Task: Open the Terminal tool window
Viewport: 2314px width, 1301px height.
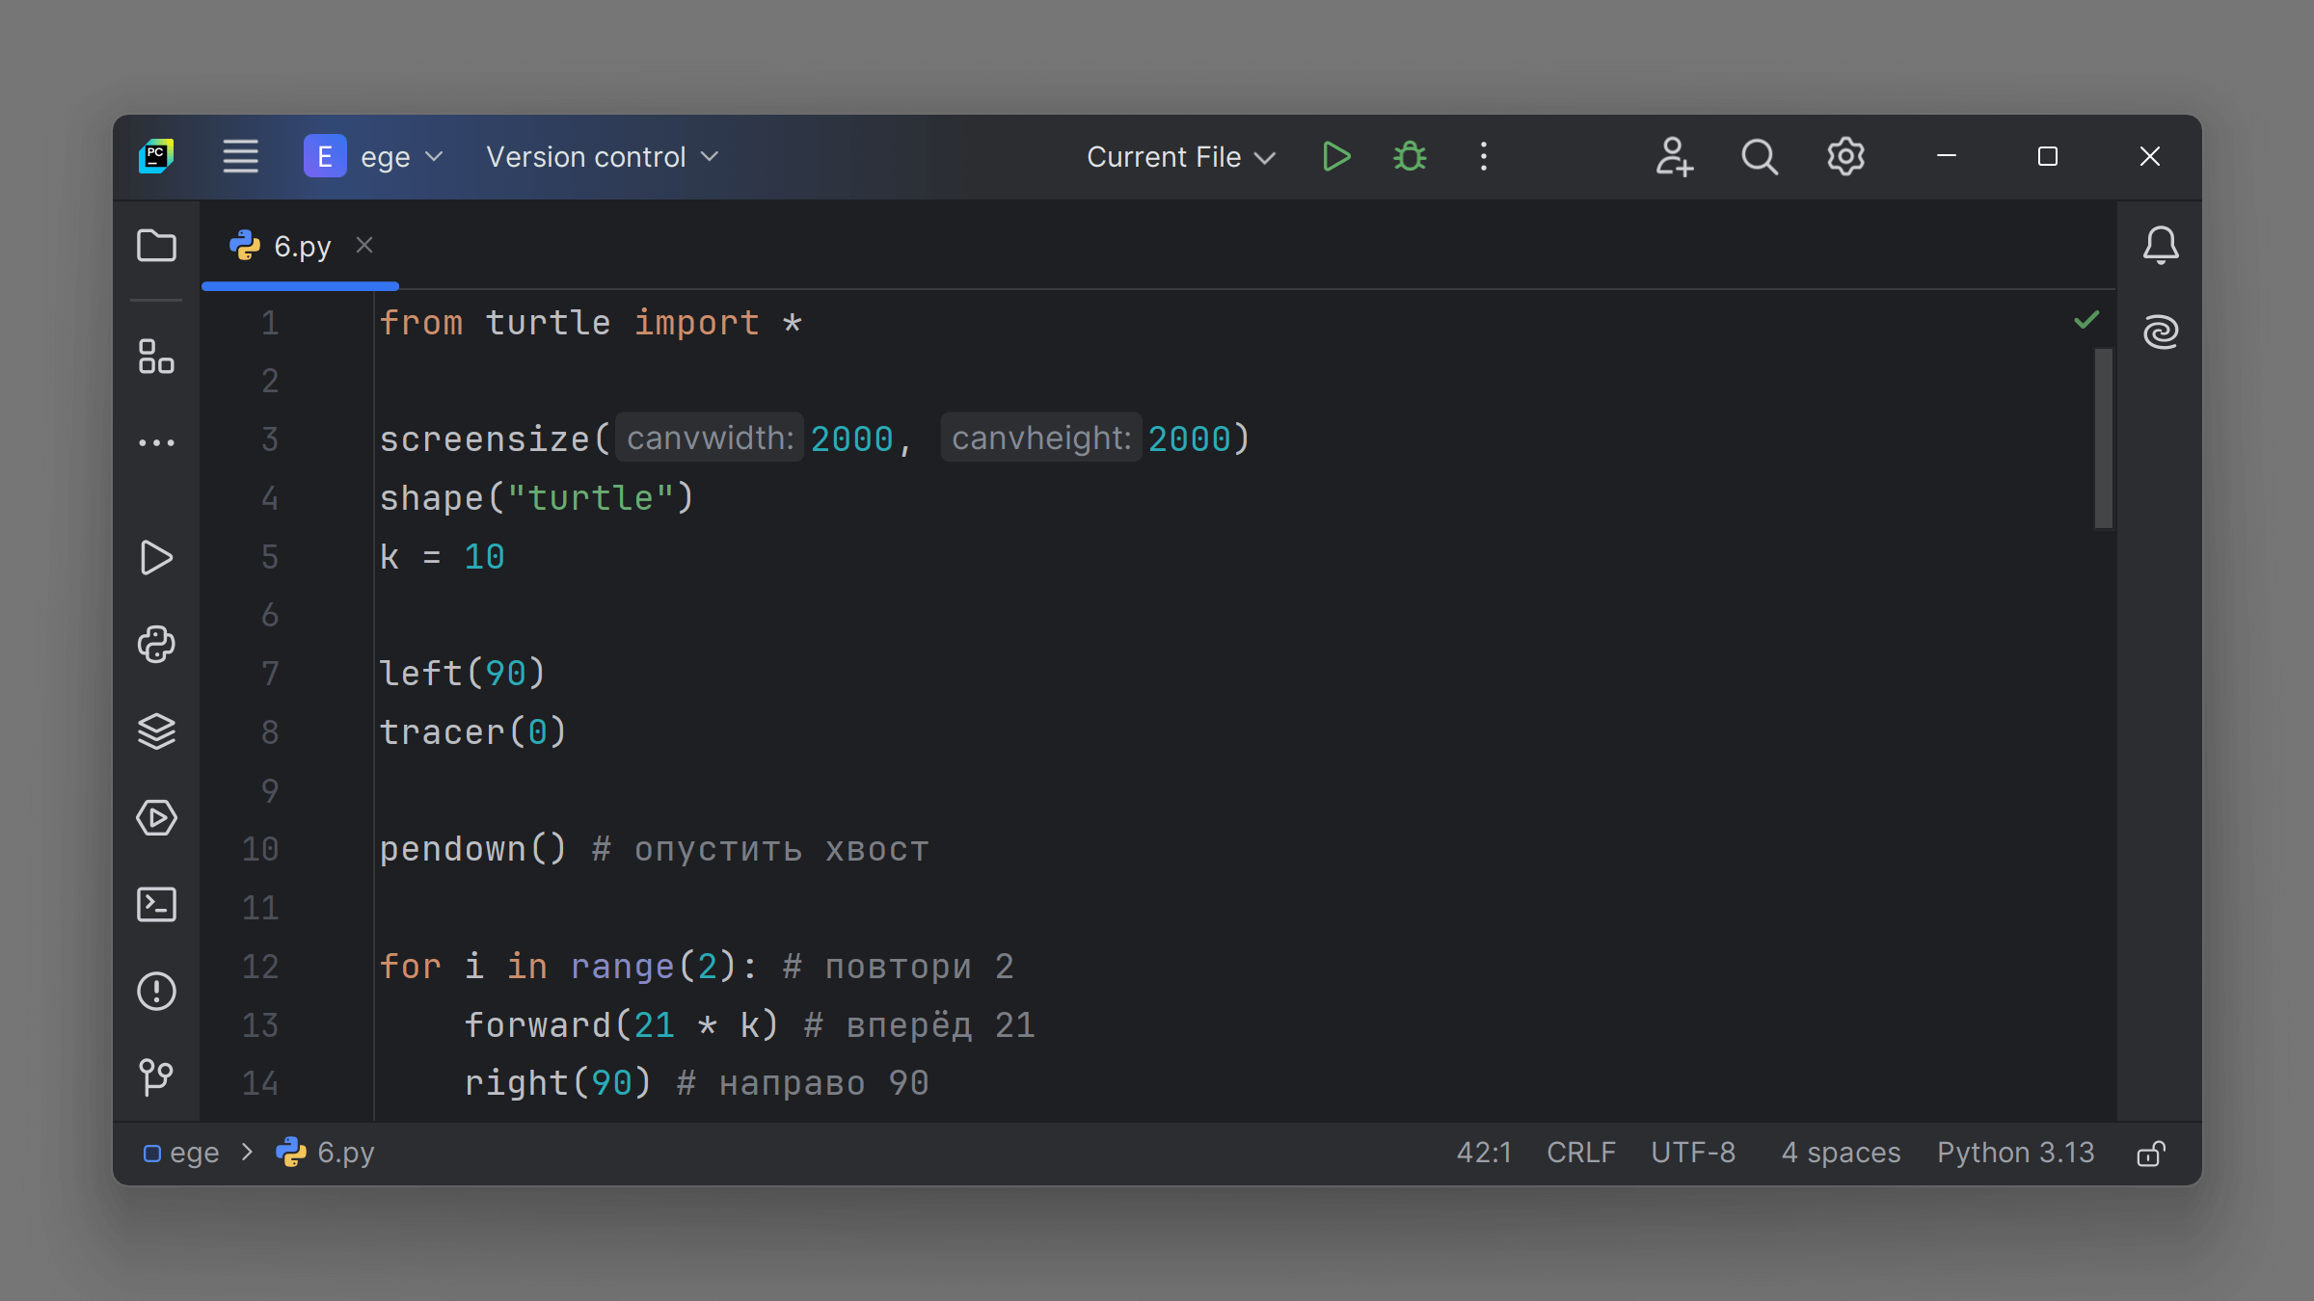Action: point(156,905)
